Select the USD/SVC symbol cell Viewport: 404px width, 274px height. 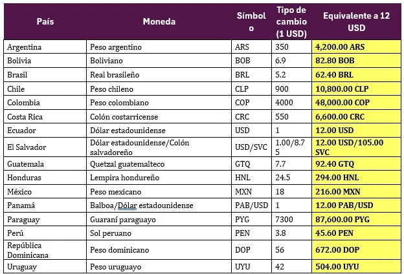point(250,147)
